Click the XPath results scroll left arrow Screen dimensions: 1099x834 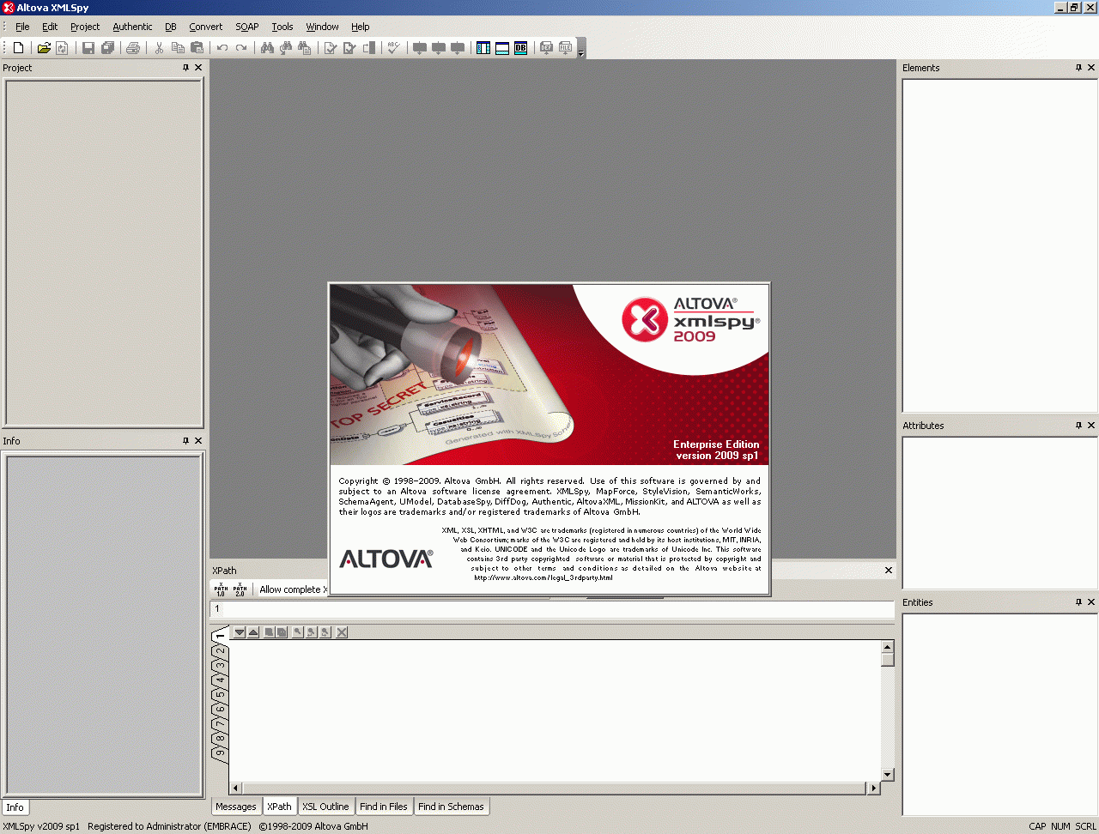coord(236,788)
